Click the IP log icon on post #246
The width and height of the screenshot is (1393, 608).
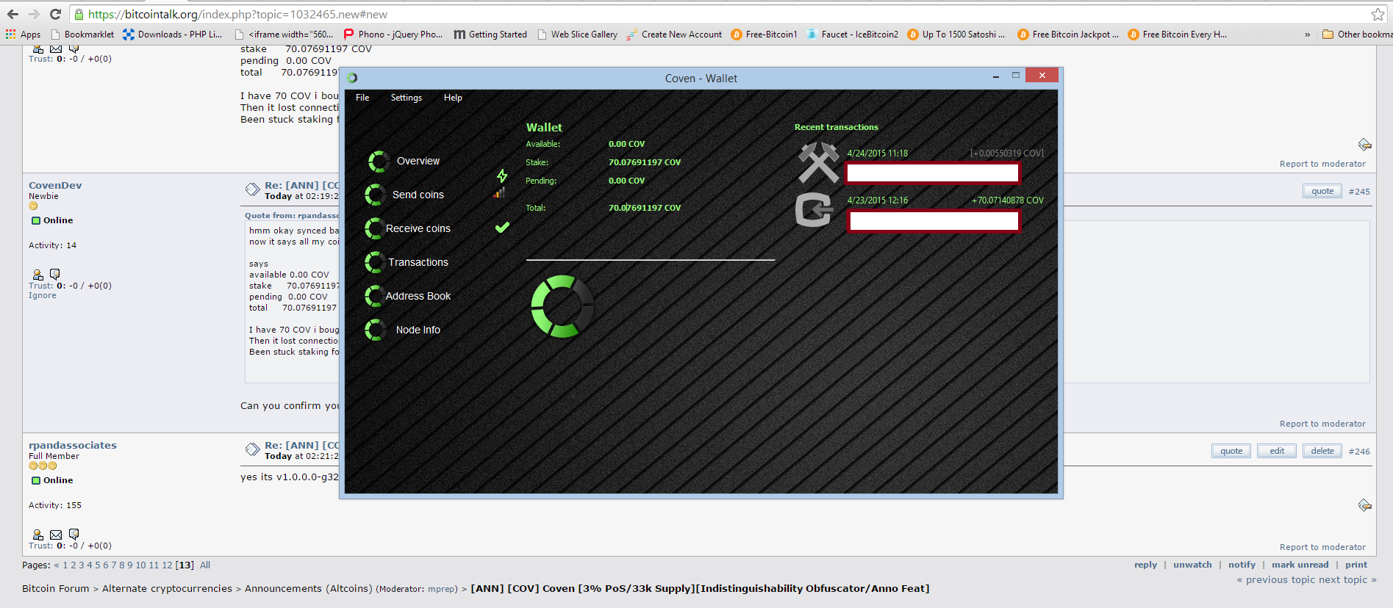(x=1364, y=505)
